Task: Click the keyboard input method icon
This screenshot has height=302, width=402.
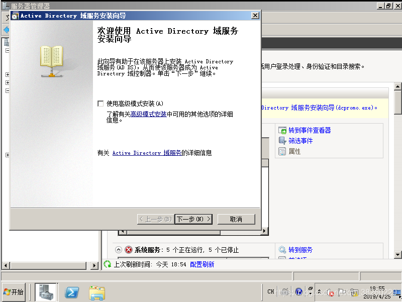Action: [x=284, y=292]
